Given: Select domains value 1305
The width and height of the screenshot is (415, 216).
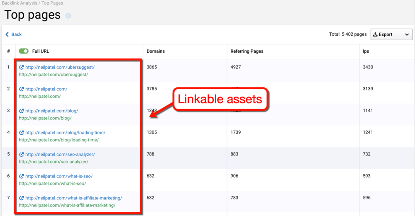Looking at the screenshot, I should point(151,132).
